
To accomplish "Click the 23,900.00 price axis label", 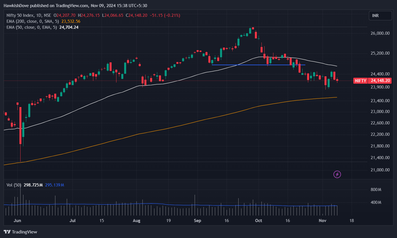I will (x=380, y=87).
